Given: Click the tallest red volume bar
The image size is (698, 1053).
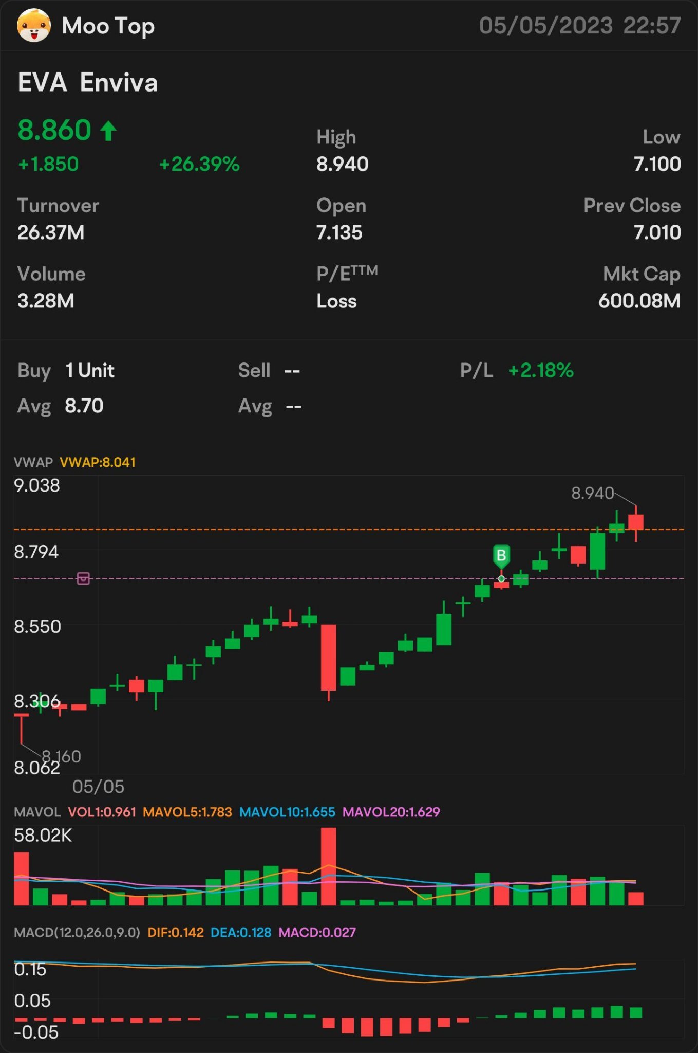Looking at the screenshot, I should coord(329,866).
